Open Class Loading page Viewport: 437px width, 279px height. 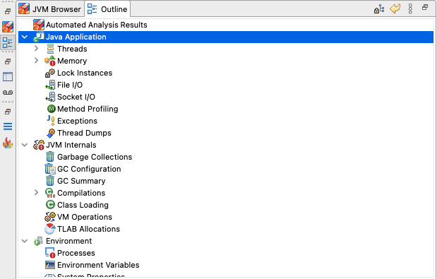pos(83,205)
